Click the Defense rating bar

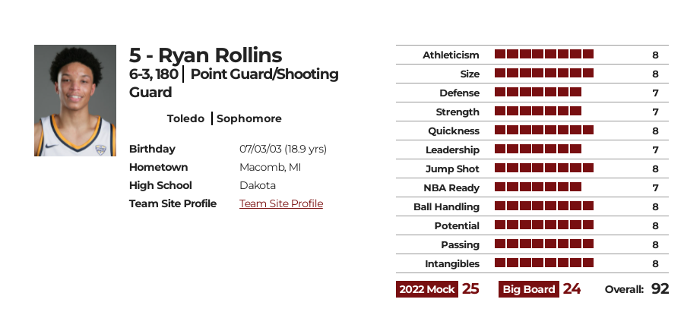point(538,92)
